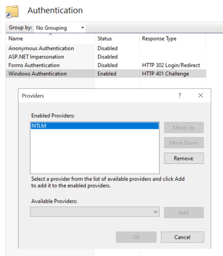Image resolution: width=223 pixels, height=256 pixels.
Task: Click the Disabled status of ASP.NET Impersonation
Action: [x=107, y=57]
